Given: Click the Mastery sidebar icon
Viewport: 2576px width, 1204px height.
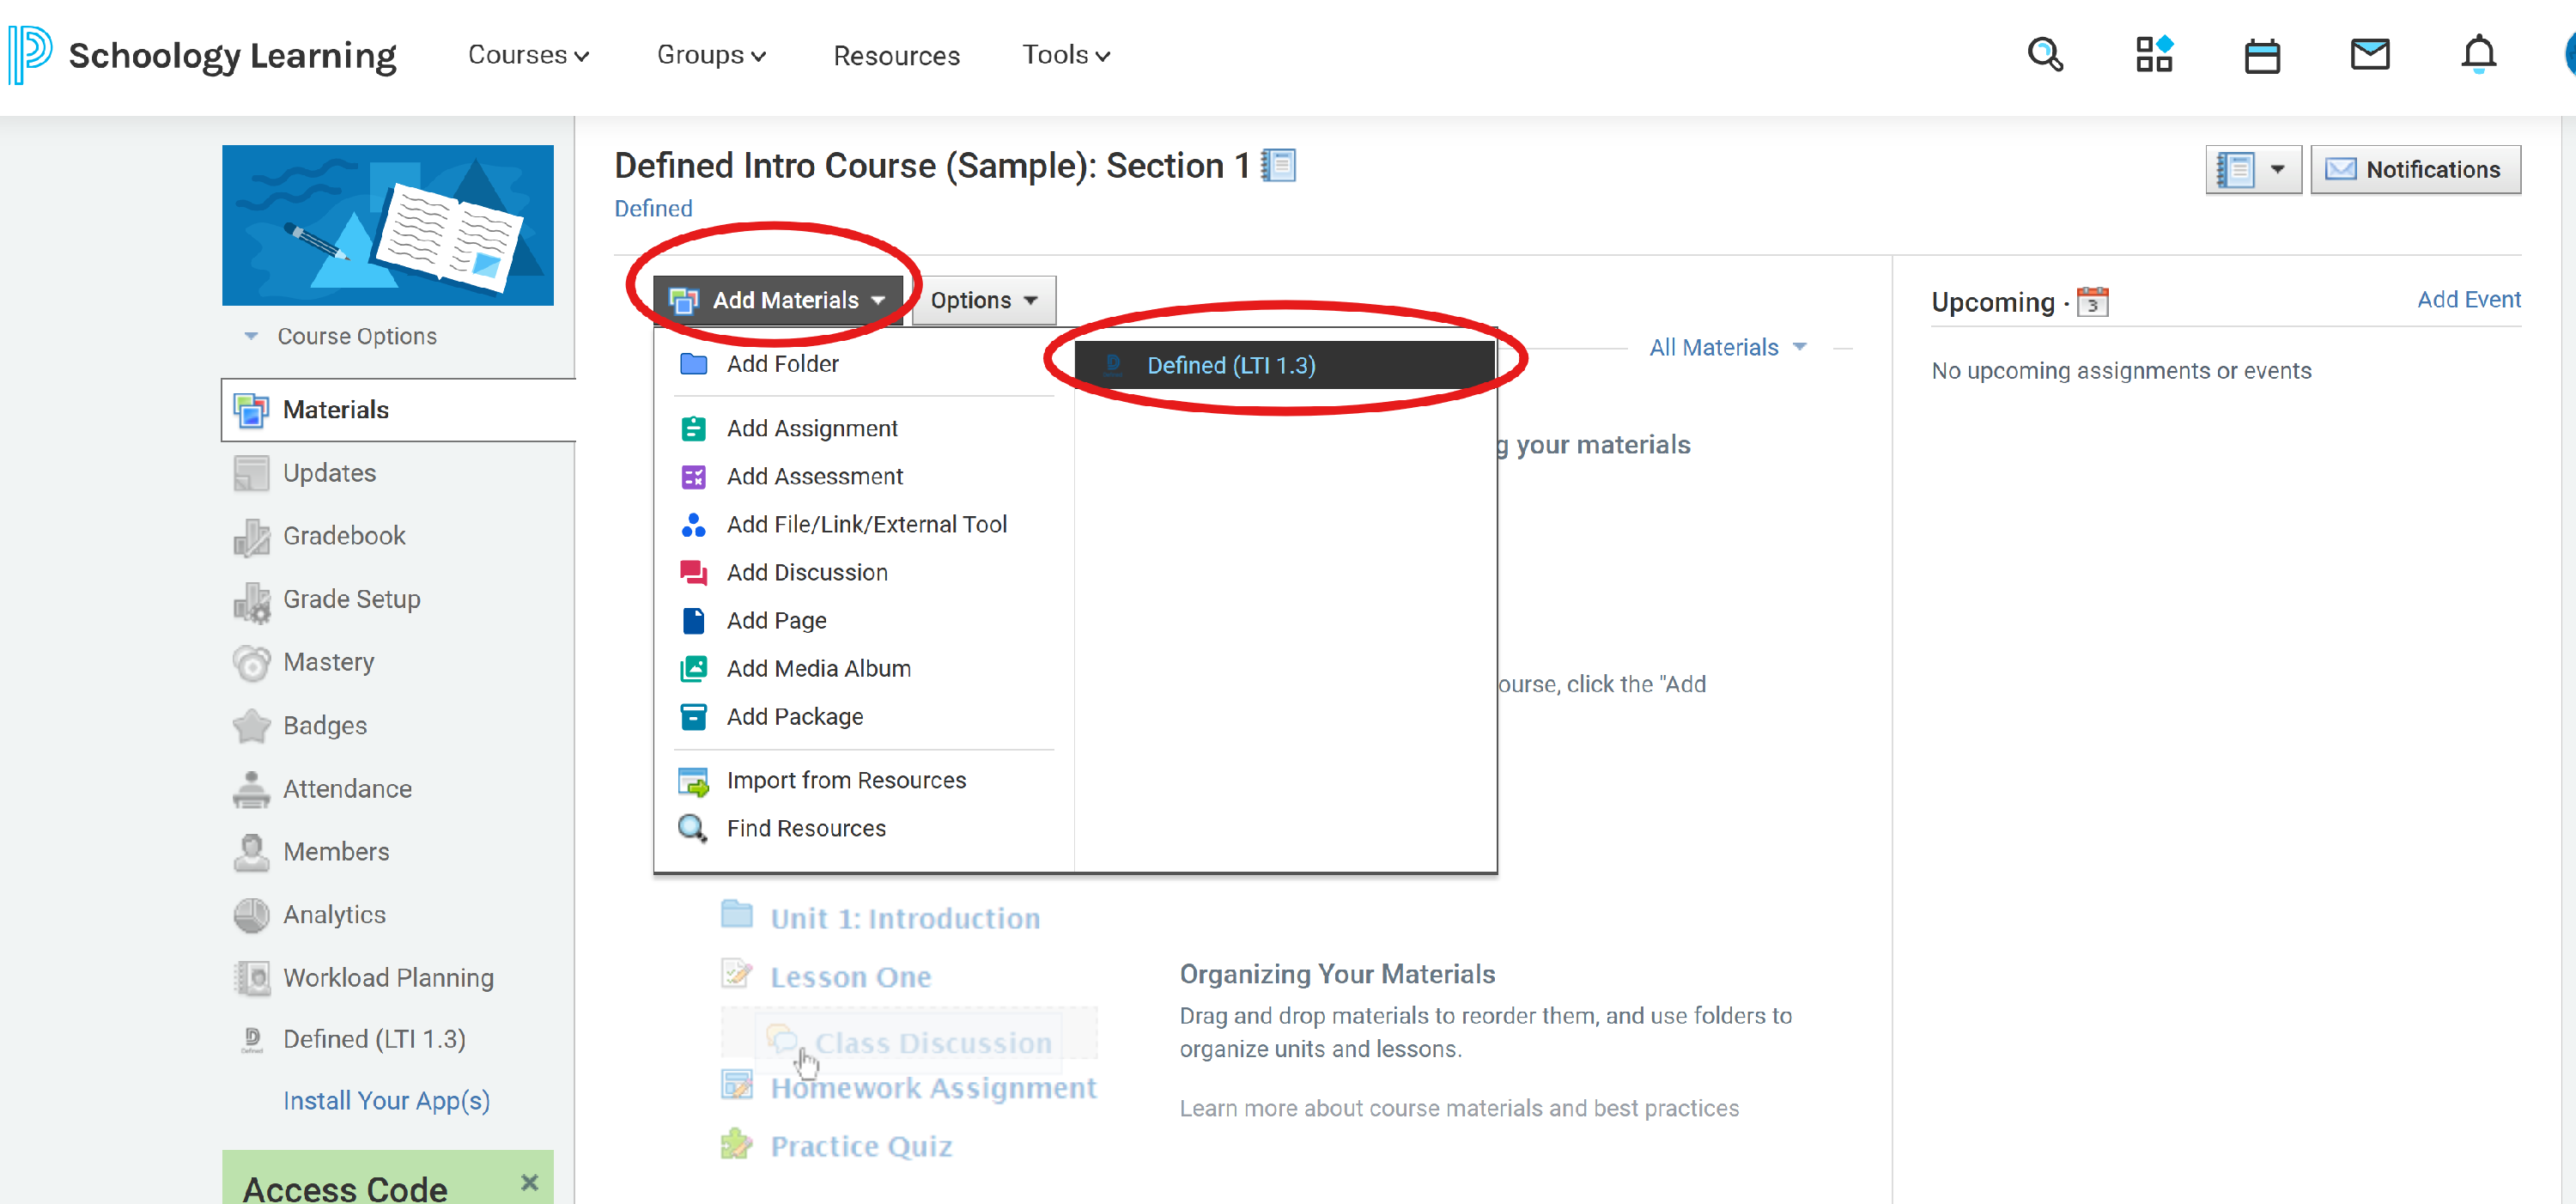Looking at the screenshot, I should pos(251,662).
